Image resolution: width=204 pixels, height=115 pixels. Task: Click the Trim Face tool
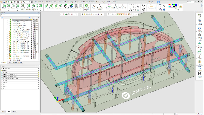(65, 6)
